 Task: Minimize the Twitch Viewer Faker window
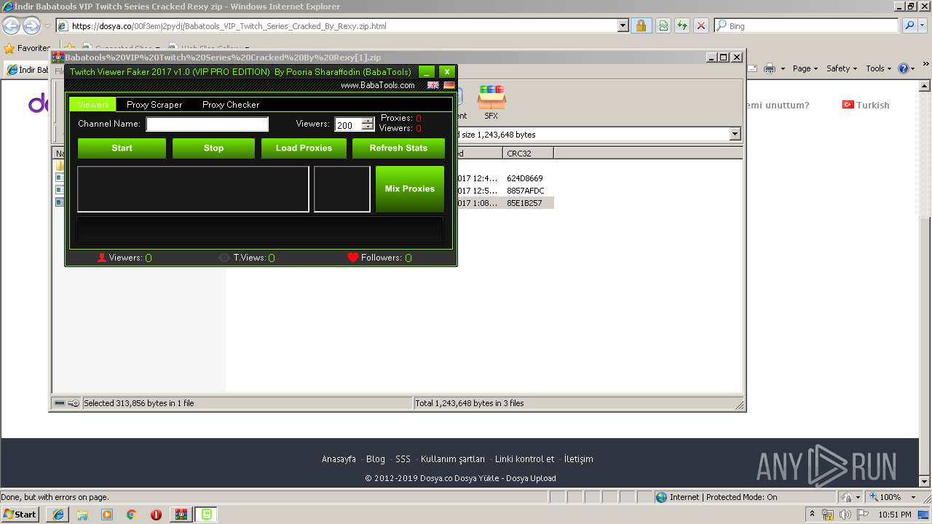click(x=427, y=71)
